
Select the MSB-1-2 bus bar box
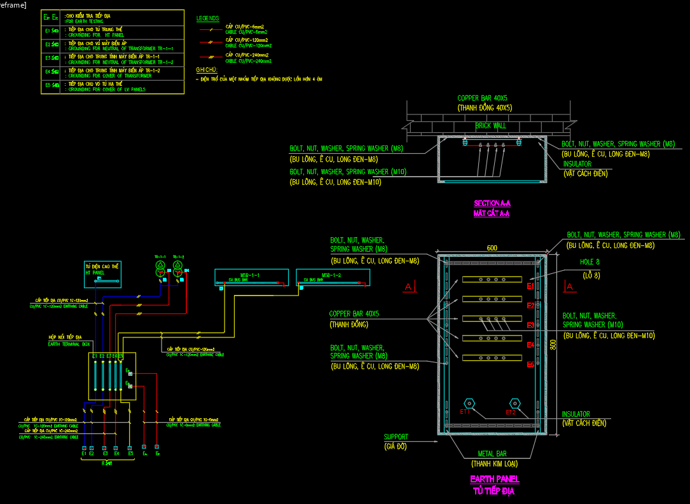(332, 278)
